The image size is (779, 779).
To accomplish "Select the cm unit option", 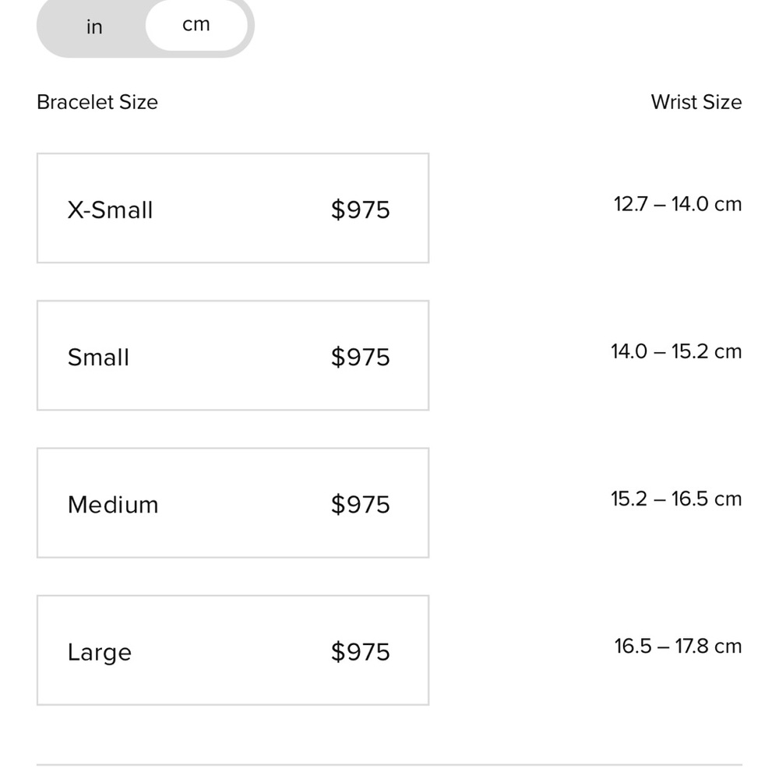I will point(196,25).
